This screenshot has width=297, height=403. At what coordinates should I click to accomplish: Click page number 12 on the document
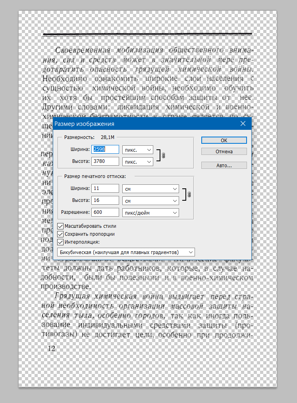pyautogui.click(x=51, y=348)
